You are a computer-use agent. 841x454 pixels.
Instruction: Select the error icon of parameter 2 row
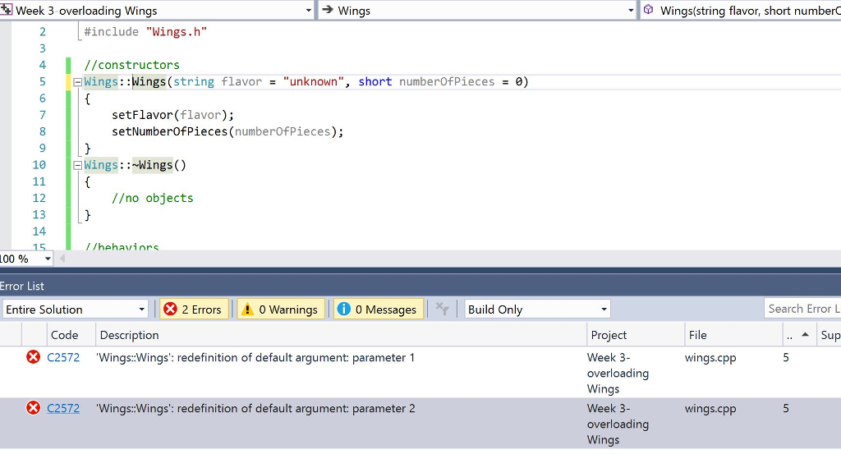[33, 408]
